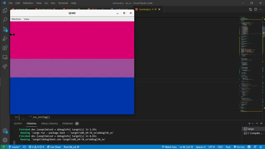Switch to the terminal.rs editor tab
This screenshot has width=265, height=149.
pos(148,9)
